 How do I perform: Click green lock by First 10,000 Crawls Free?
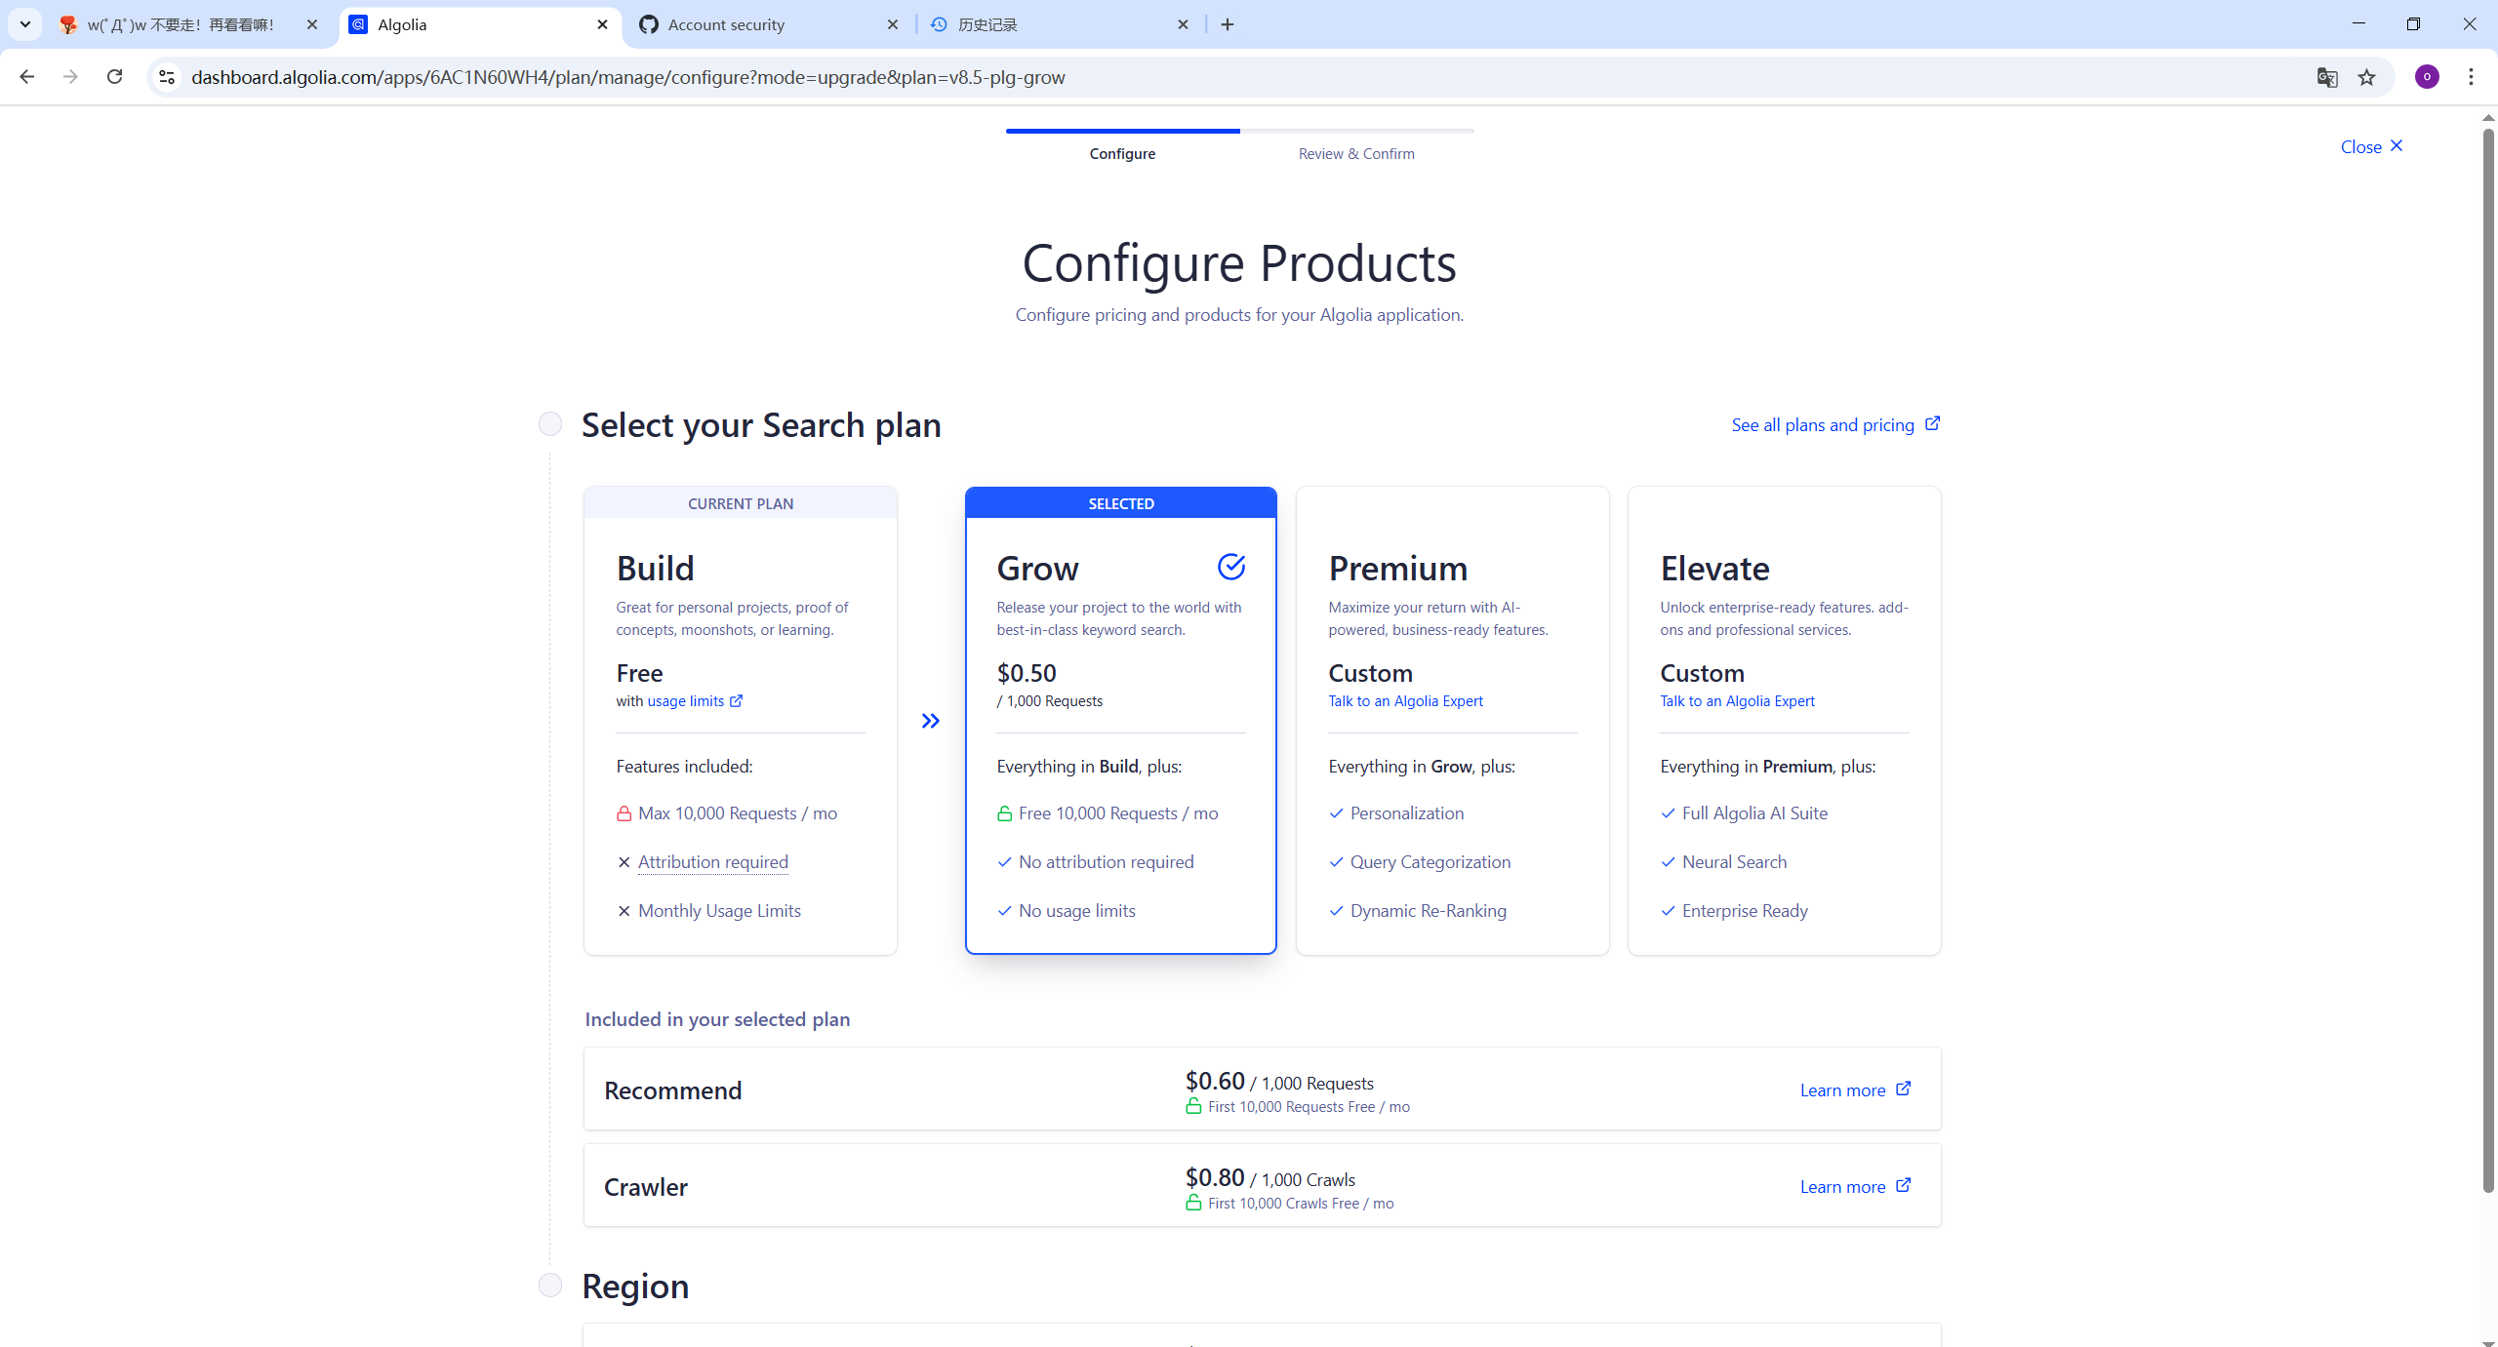pos(1193,1203)
